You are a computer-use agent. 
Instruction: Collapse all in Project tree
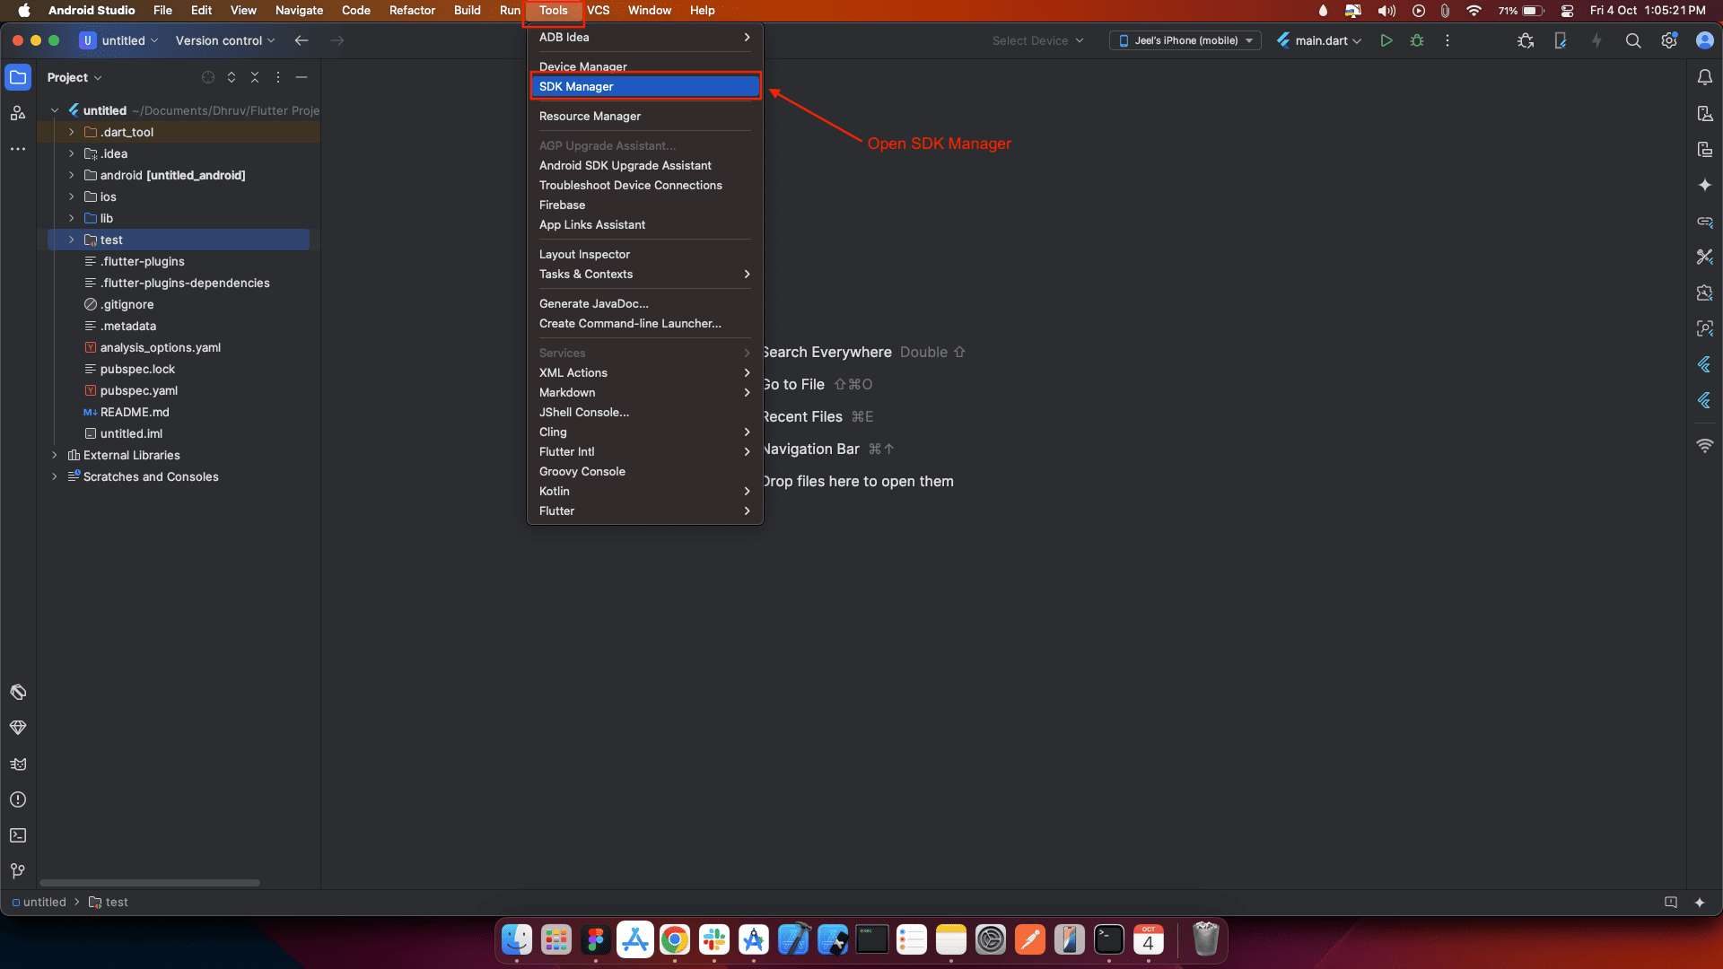[255, 77]
